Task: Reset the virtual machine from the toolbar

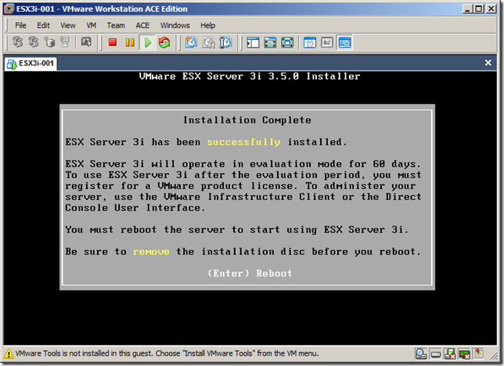Action: 164,43
